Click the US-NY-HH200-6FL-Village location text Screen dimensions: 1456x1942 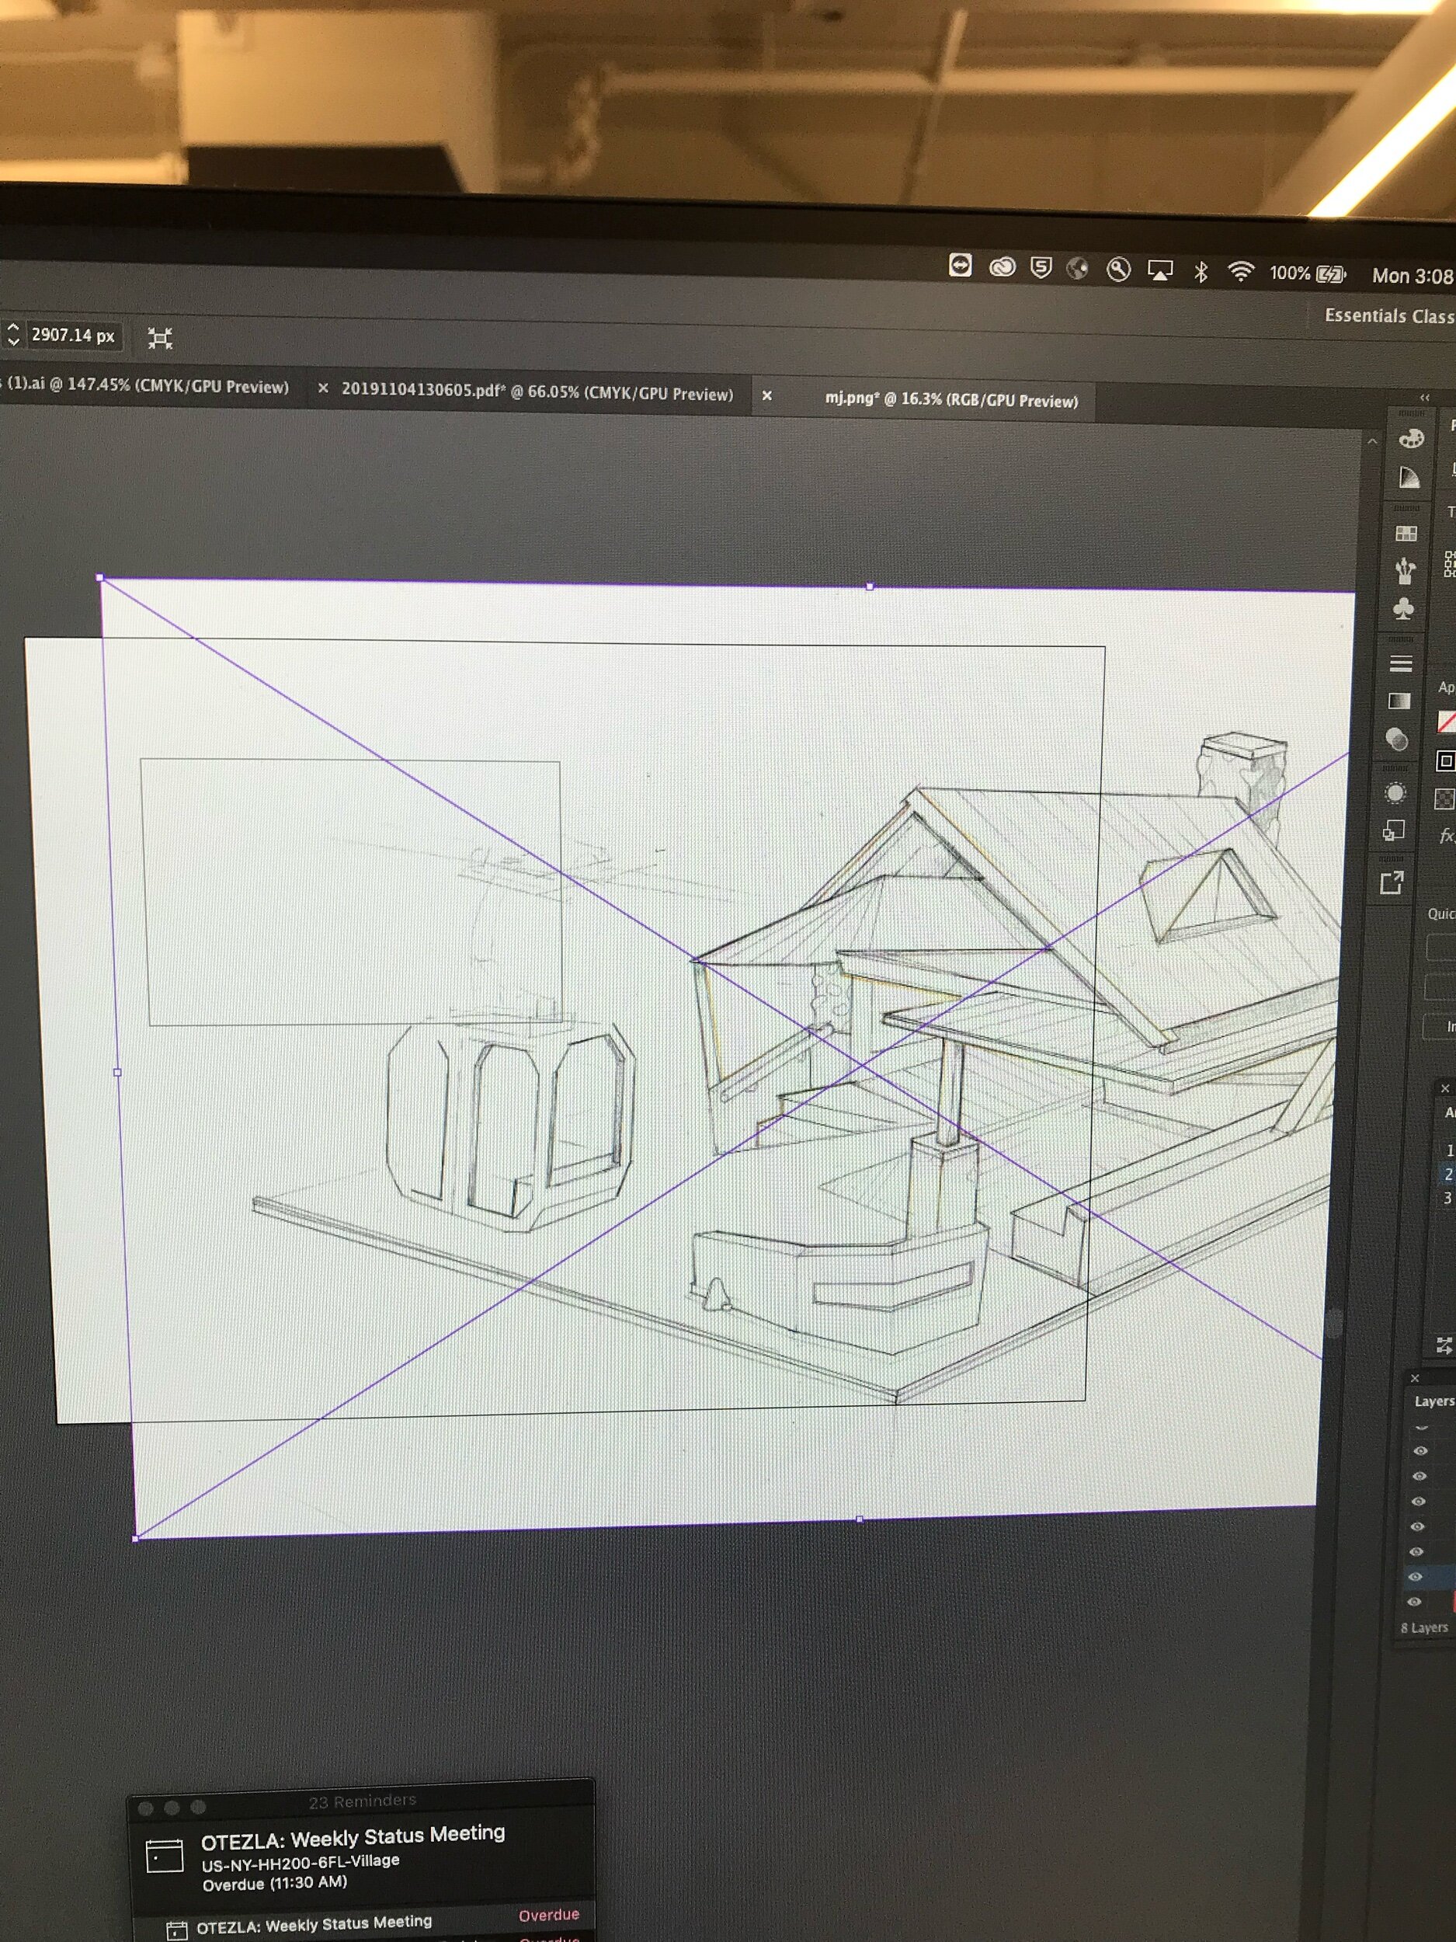[x=301, y=1862]
